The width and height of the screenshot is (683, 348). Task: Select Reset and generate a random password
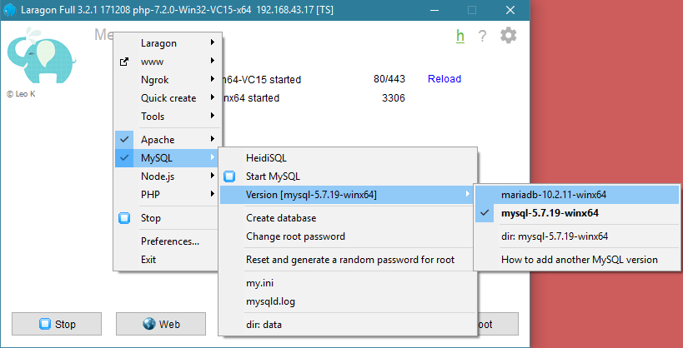(x=348, y=260)
